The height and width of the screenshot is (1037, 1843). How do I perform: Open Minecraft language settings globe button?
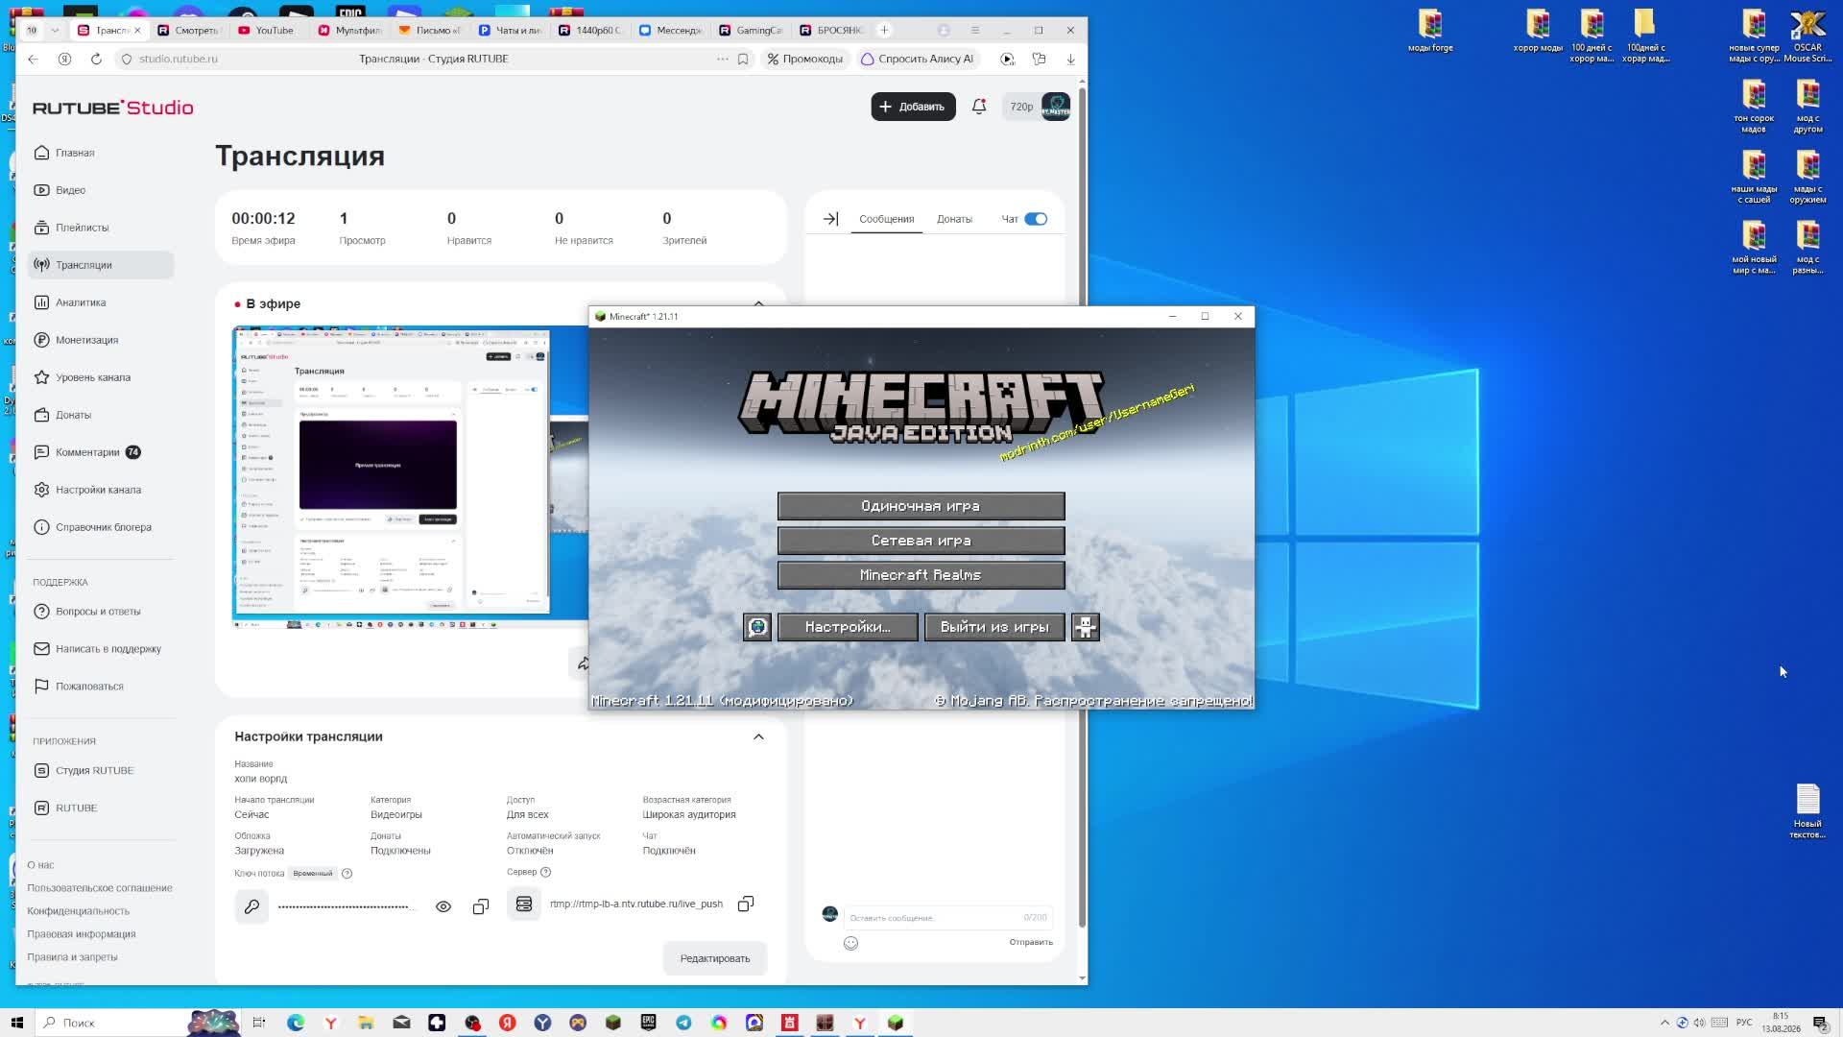coord(757,627)
